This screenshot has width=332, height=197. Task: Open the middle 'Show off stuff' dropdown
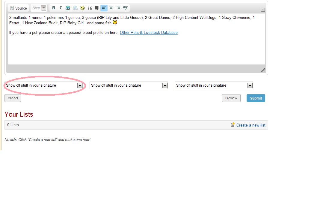click(129, 85)
